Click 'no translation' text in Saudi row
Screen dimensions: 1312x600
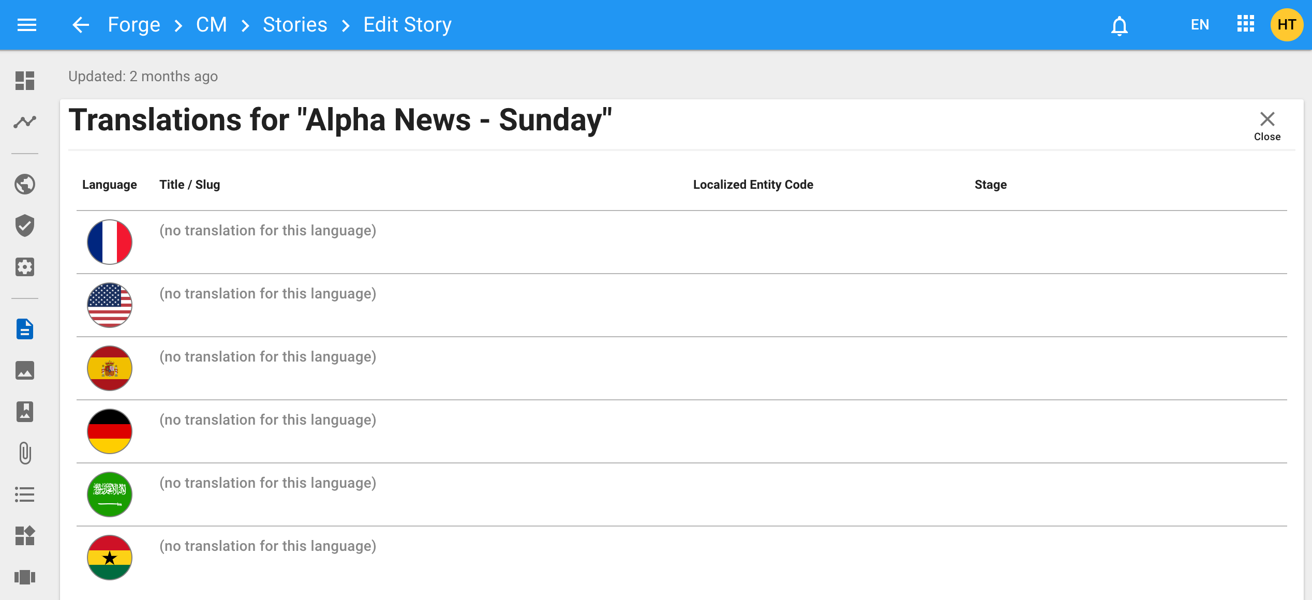267,483
